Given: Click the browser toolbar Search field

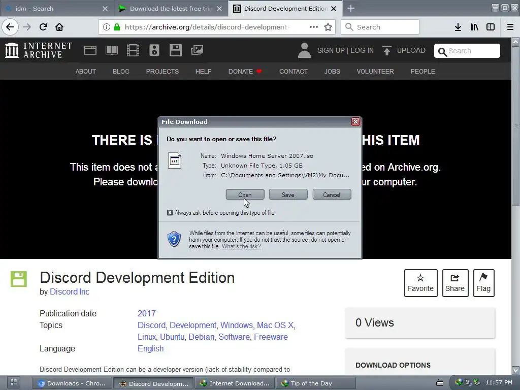Looking at the screenshot, I should [380, 27].
